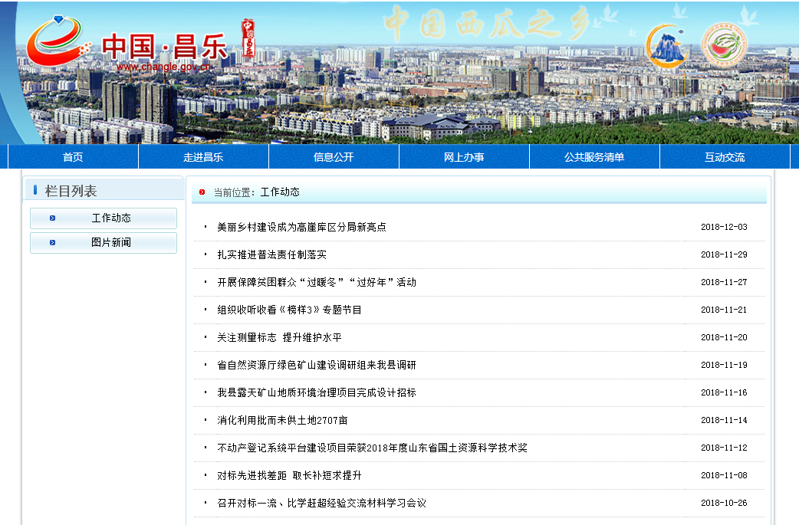This screenshot has width=799, height=525.
Task: Open the 首页 navigation menu item
Action: click(73, 157)
